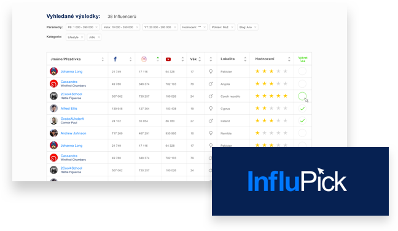The width and height of the screenshot is (398, 231).
Task: Click the Namibia location cell
Action: tap(226, 133)
